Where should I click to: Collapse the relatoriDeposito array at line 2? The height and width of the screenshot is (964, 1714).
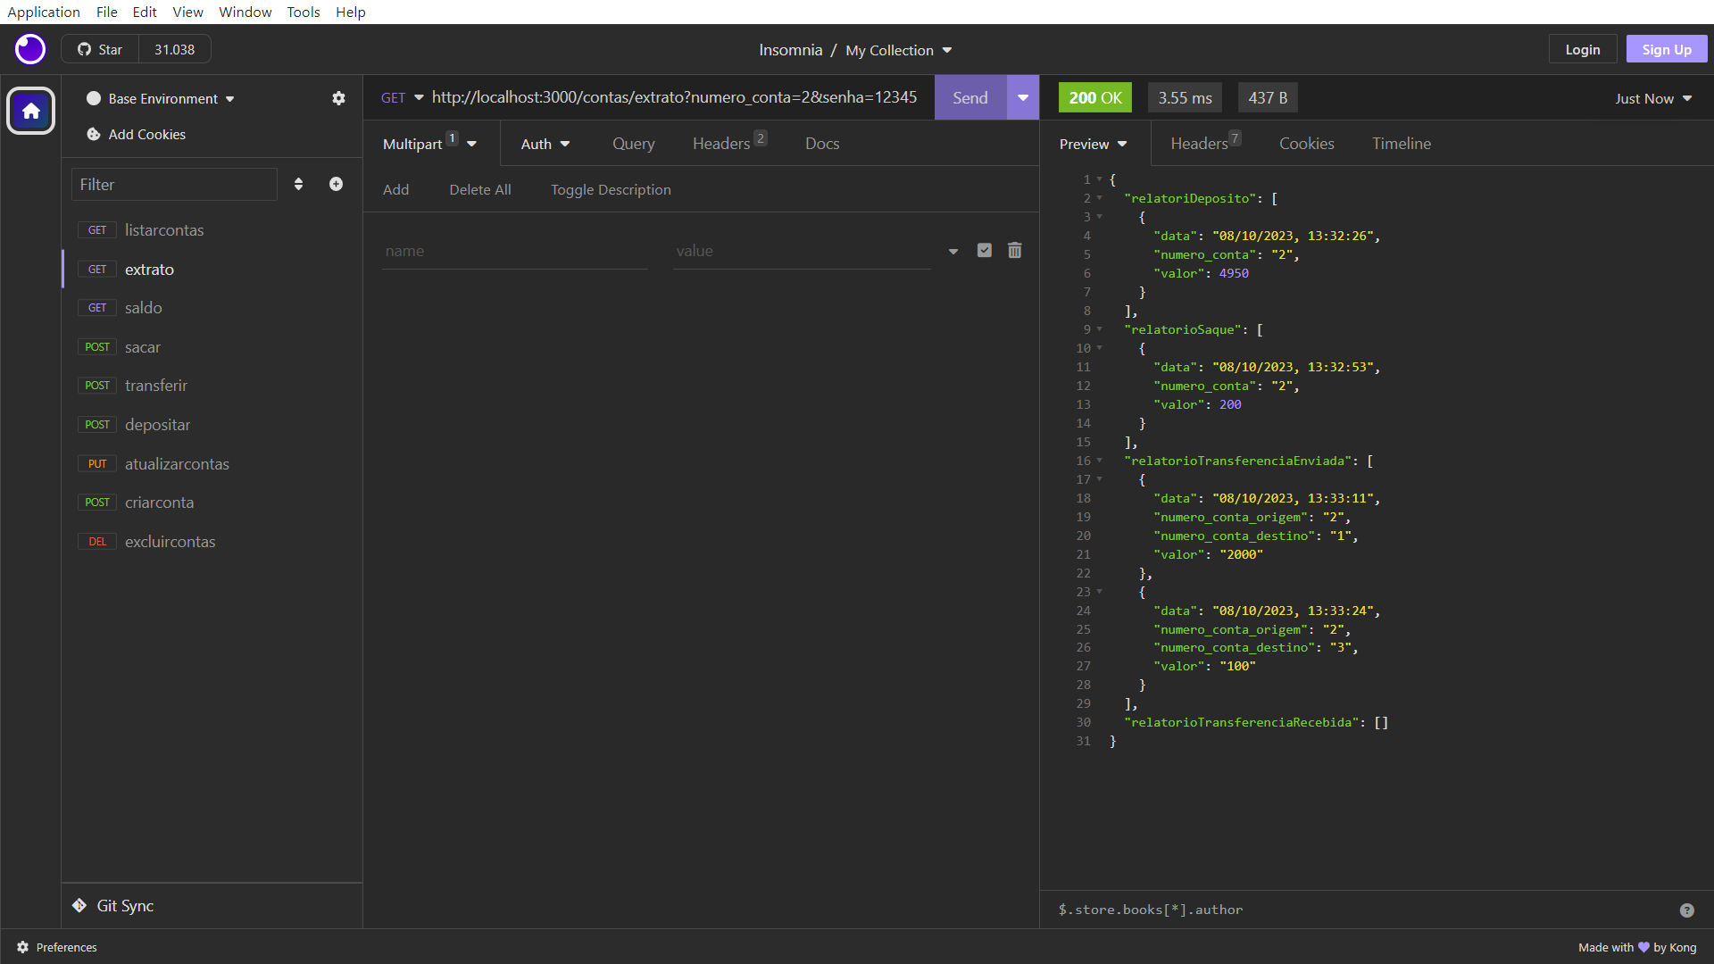coord(1100,198)
